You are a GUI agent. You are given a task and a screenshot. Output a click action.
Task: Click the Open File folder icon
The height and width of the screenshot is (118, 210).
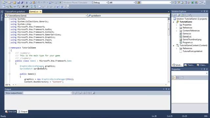(x=14, y=3)
